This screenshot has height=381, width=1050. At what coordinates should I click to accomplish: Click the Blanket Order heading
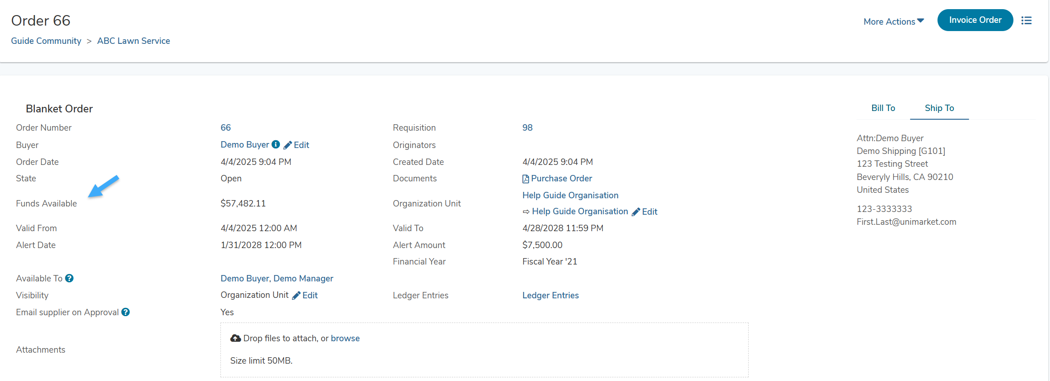(59, 108)
